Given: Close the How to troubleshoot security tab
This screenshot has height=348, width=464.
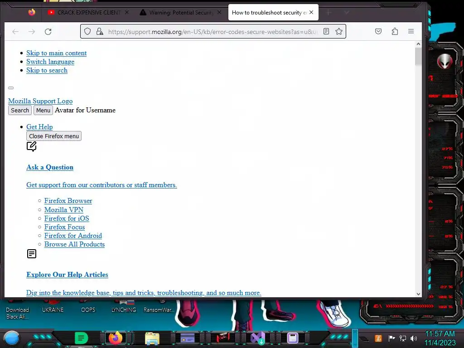Looking at the screenshot, I should [311, 12].
